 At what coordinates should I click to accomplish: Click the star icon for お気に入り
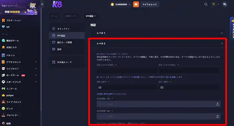pos(3,47)
